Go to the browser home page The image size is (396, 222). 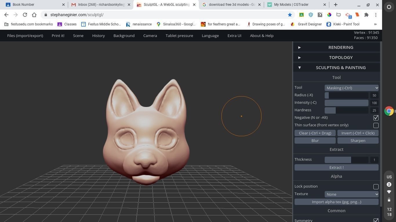pyautogui.click(x=34, y=15)
